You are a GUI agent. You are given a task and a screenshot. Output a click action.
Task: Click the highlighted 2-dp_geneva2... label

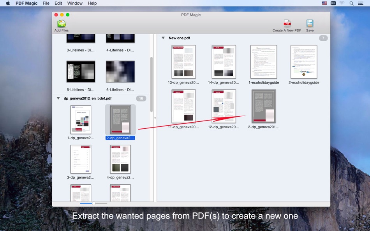(x=120, y=138)
